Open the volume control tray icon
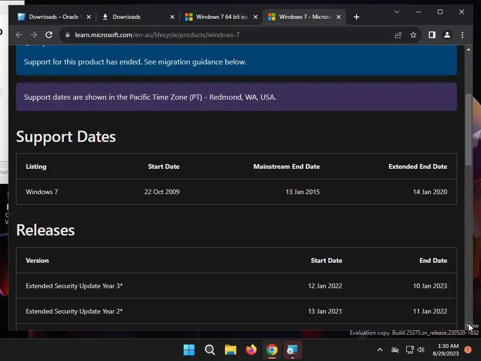This screenshot has height=361, width=481. [x=421, y=350]
